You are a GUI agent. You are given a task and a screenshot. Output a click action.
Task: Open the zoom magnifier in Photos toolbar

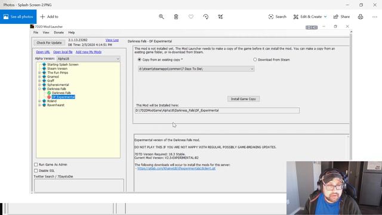161,17
